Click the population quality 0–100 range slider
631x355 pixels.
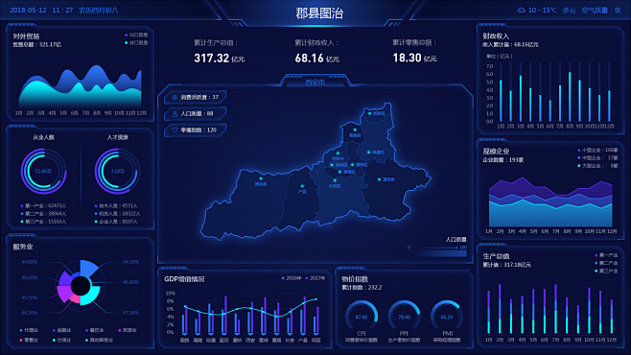click(437, 248)
